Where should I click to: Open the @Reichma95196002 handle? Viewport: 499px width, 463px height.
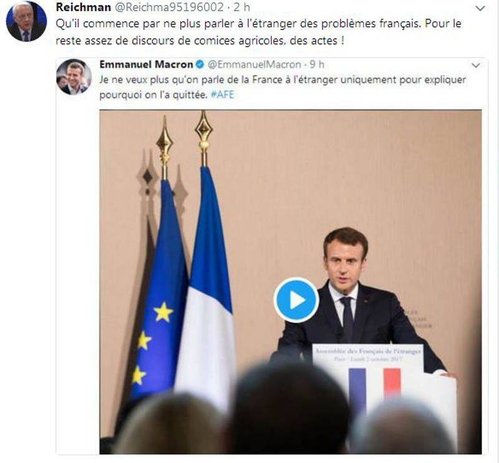click(x=168, y=7)
